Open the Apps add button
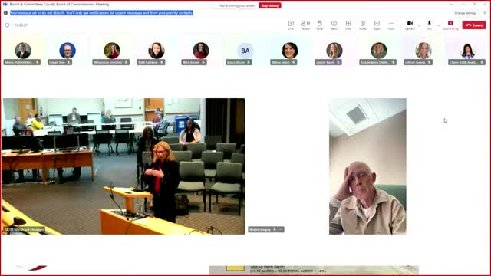Image resolution: width=491 pixels, height=276 pixels. 377,25
